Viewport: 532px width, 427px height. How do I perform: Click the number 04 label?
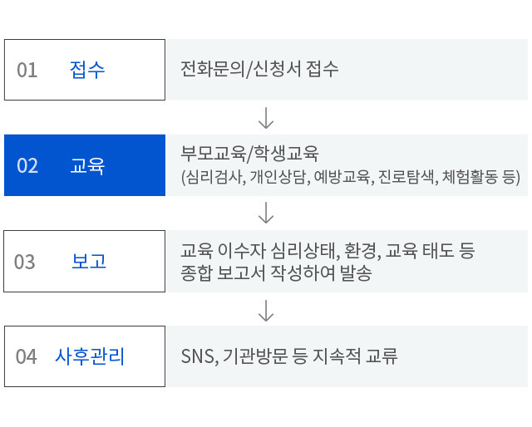point(26,356)
